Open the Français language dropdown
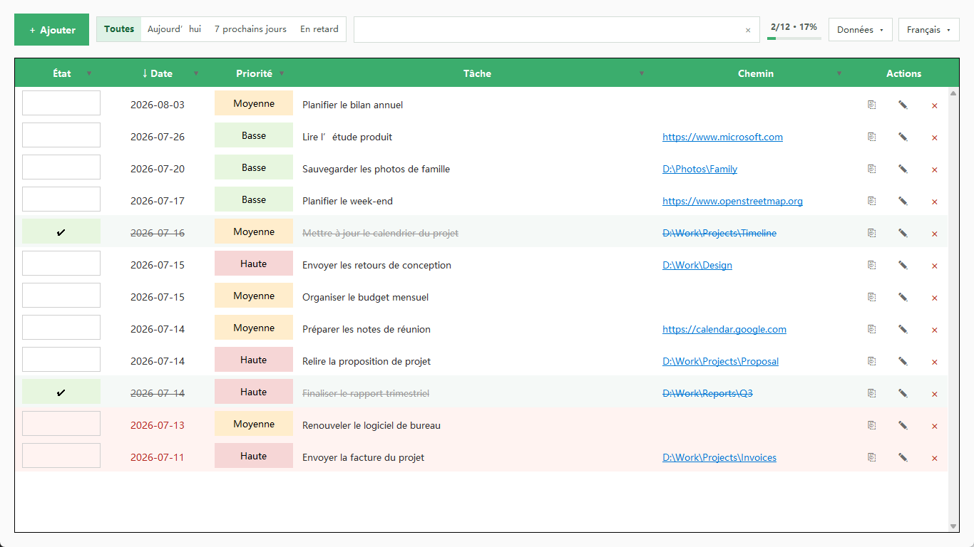The height and width of the screenshot is (547, 974). pyautogui.click(x=928, y=30)
